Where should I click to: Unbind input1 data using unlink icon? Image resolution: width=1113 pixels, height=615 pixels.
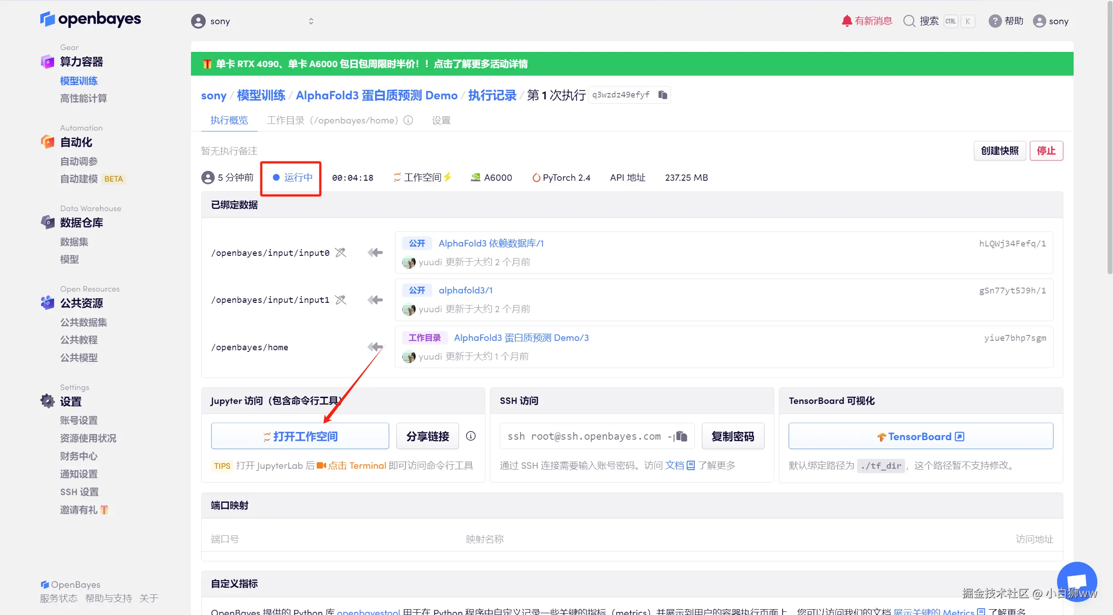tap(340, 300)
